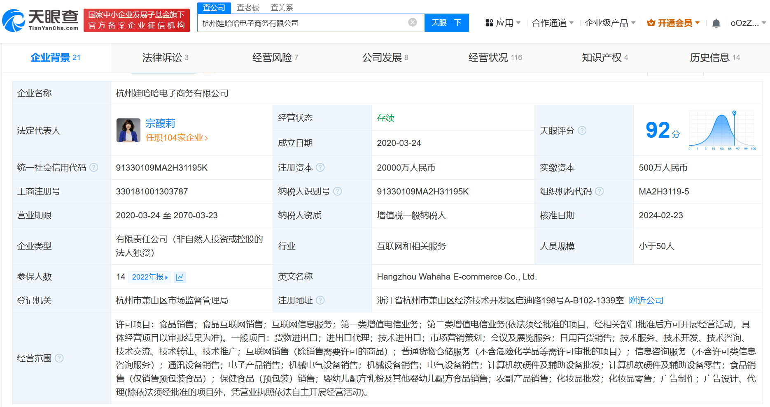Open the 合作通道 dropdown
This screenshot has width=770, height=407.
(553, 23)
